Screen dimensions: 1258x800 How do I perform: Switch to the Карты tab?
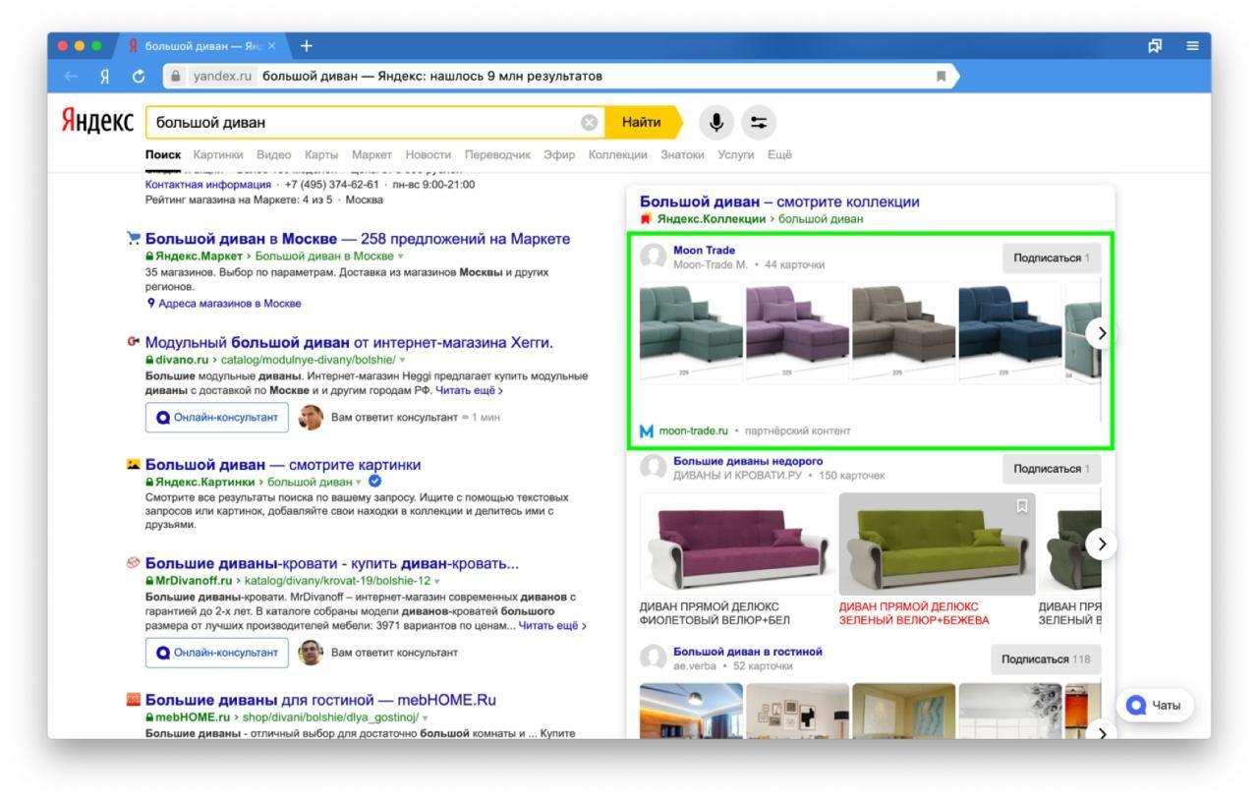(321, 154)
